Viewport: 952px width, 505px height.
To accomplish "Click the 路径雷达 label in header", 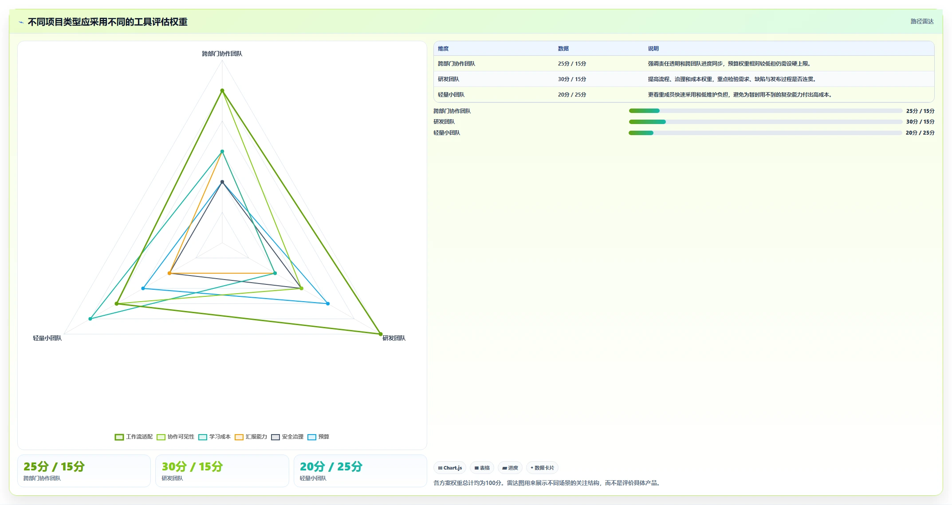I will [922, 21].
